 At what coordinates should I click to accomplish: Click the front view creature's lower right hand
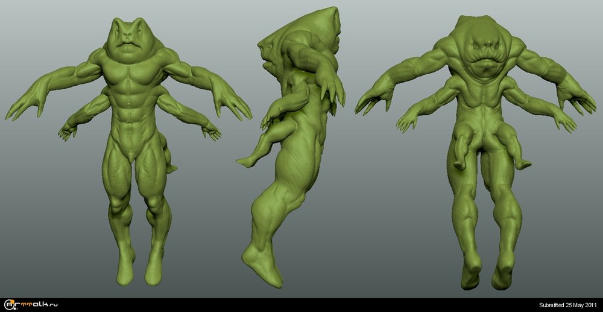coord(210,130)
